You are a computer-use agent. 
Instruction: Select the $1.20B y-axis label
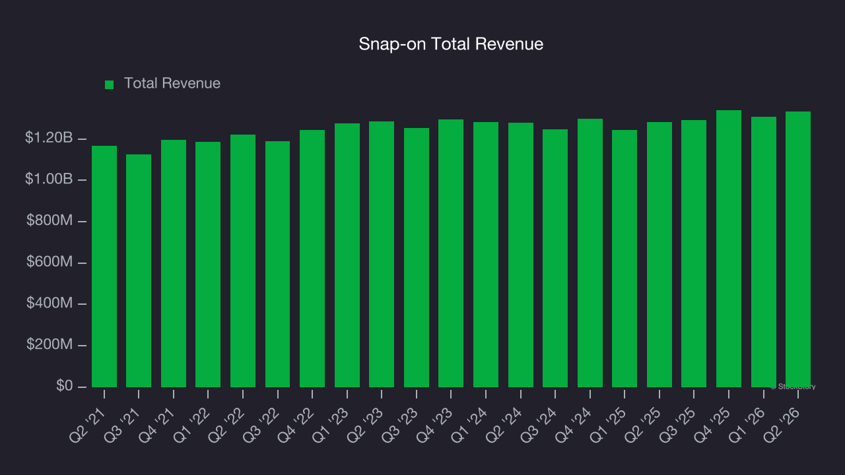(x=49, y=138)
